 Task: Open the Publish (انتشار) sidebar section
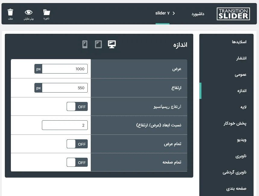241,58
